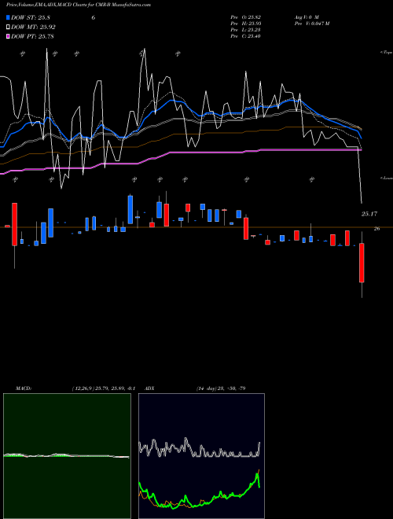Select the 'DOW PT: 25.78' legend text
The width and height of the screenshot is (393, 519).
click(x=33, y=36)
